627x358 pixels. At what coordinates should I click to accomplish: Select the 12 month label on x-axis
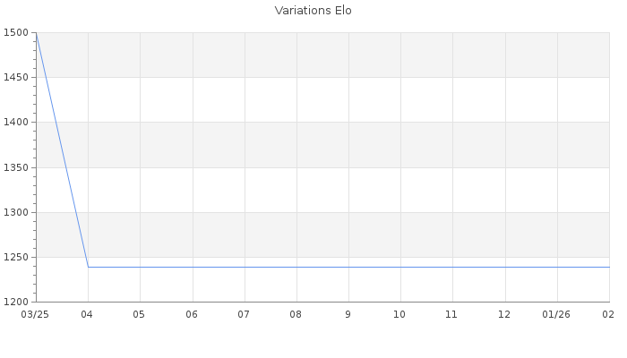coord(504,315)
